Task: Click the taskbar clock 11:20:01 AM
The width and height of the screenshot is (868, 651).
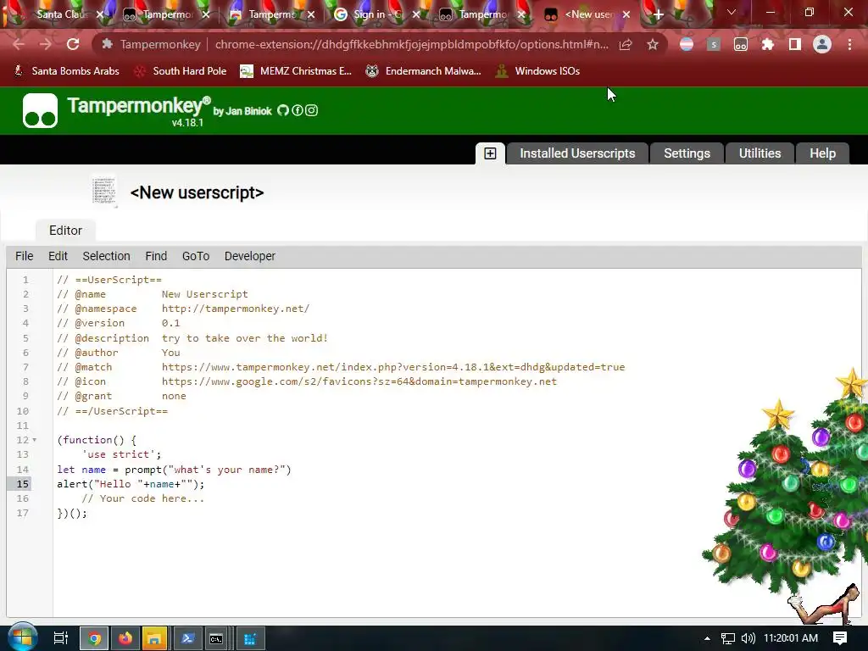Action: point(791,638)
